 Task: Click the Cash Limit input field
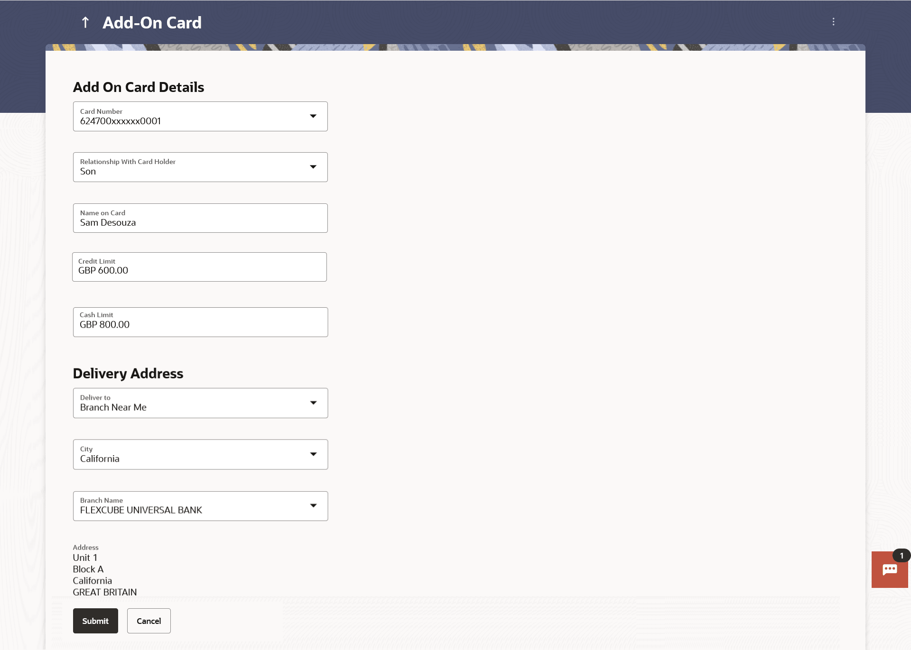click(200, 322)
